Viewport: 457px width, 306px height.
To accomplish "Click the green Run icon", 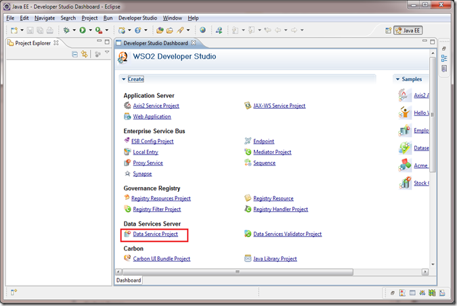I will click(83, 30).
